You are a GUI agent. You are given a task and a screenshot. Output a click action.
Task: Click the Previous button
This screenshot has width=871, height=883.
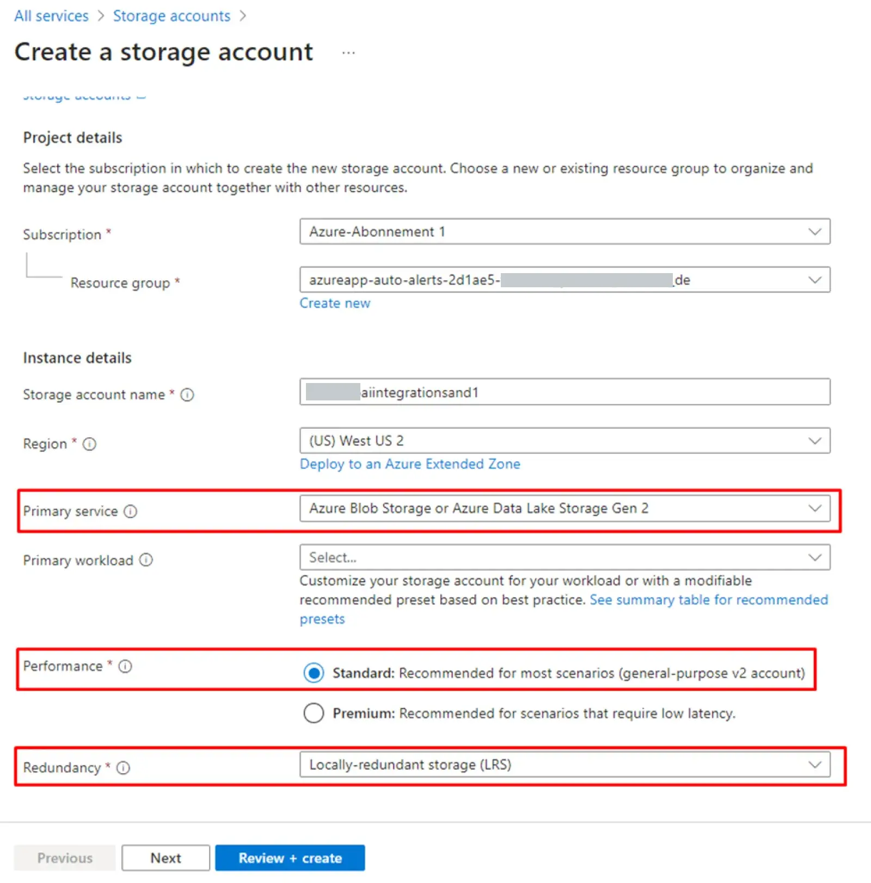tap(65, 858)
